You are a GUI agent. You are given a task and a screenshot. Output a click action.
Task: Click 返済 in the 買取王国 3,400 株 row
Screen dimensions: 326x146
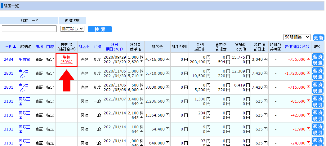click(x=318, y=98)
